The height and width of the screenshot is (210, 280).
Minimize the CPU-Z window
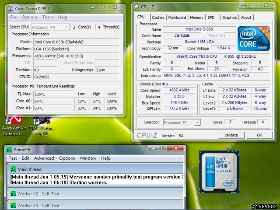[244, 6]
